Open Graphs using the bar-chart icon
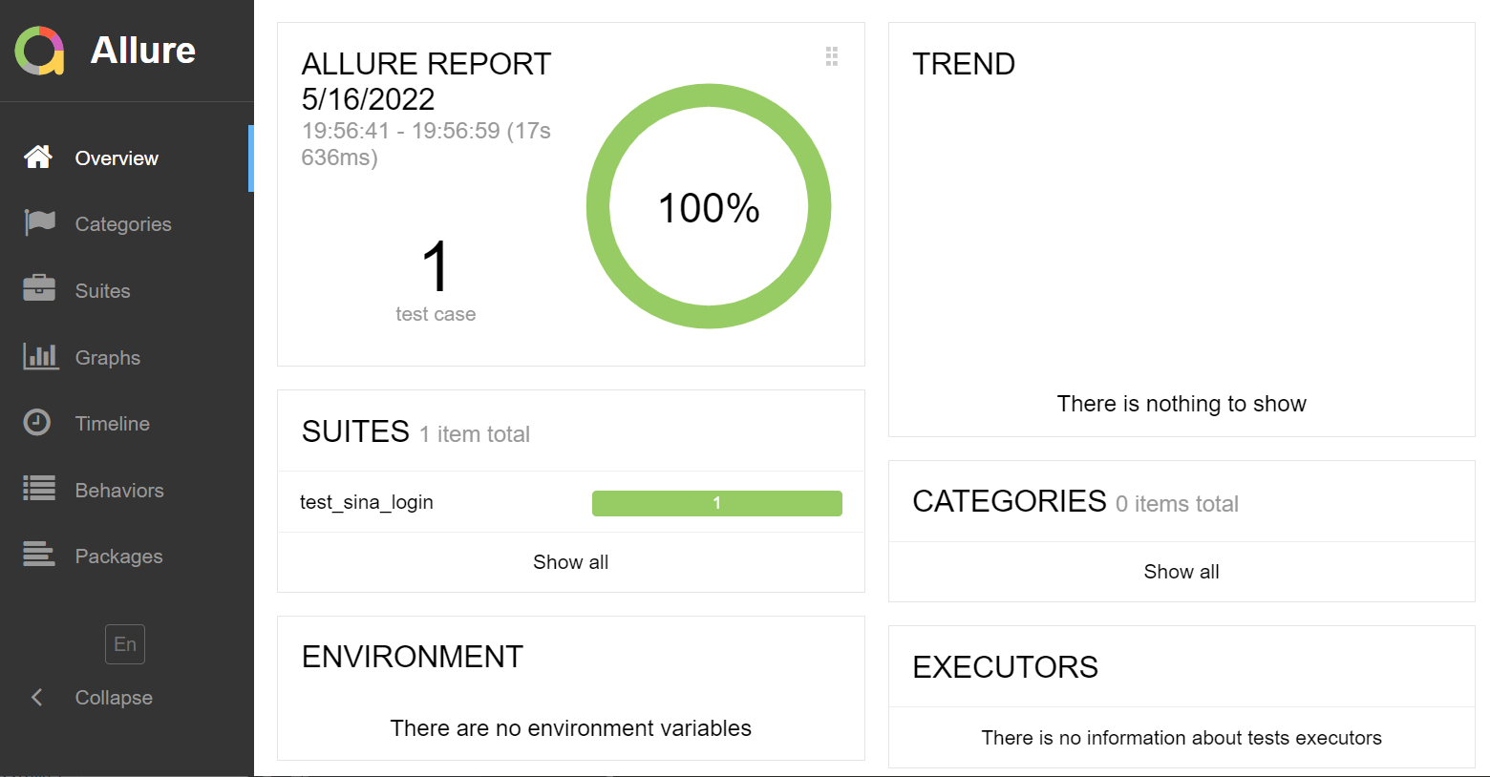The width and height of the screenshot is (1490, 777). [x=40, y=357]
